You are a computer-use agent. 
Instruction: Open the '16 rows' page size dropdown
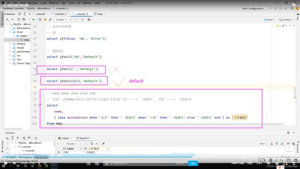pyautogui.click(x=72, y=144)
